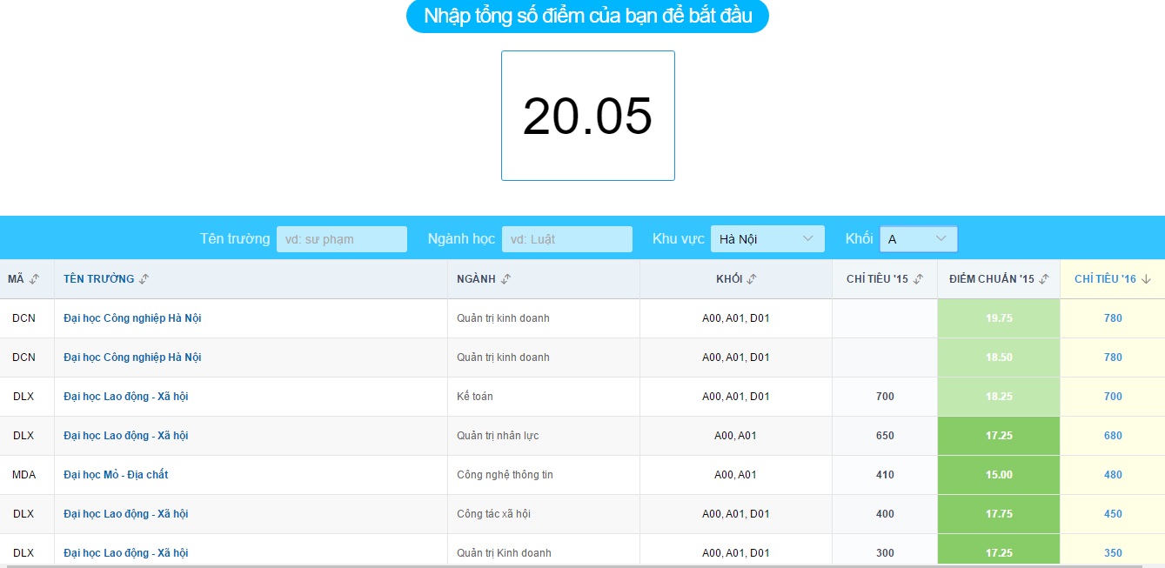
Task: Sort CHỈ TIÊU '15 column via icon
Action: pos(918,279)
